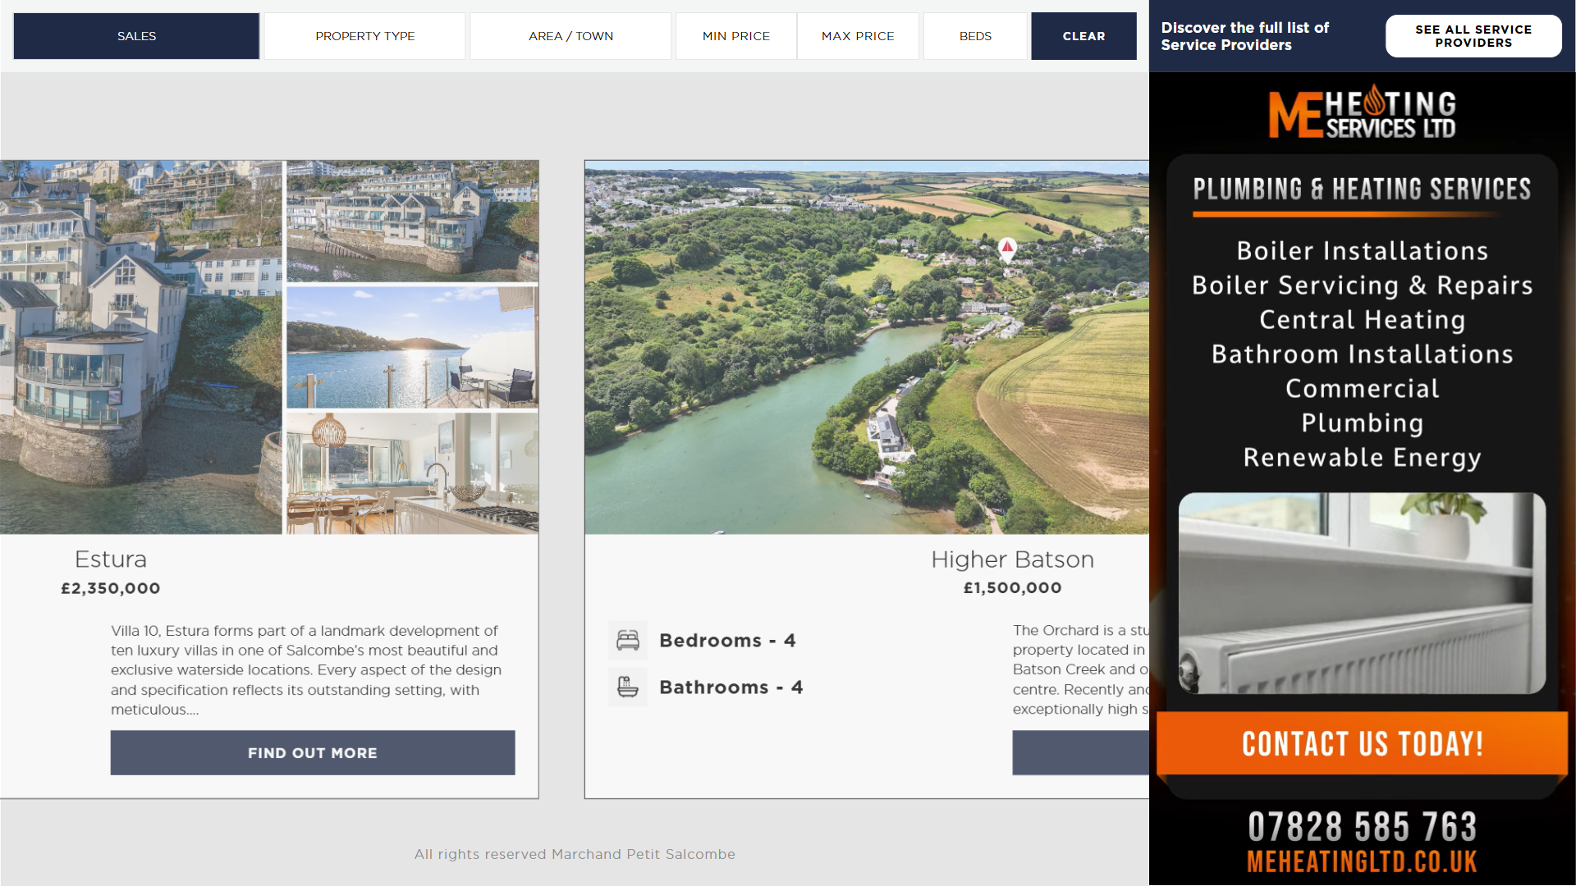Click the ME Heating Services logo
The image size is (1576, 886).
1362,113
